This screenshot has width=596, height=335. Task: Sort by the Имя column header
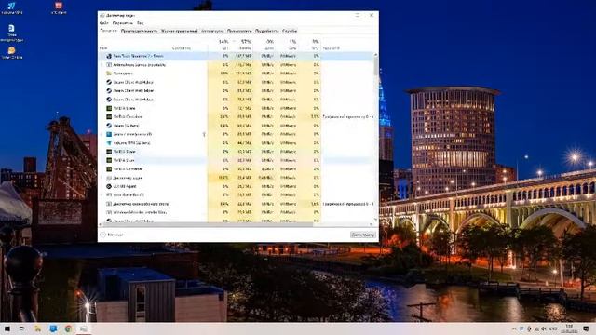103,48
